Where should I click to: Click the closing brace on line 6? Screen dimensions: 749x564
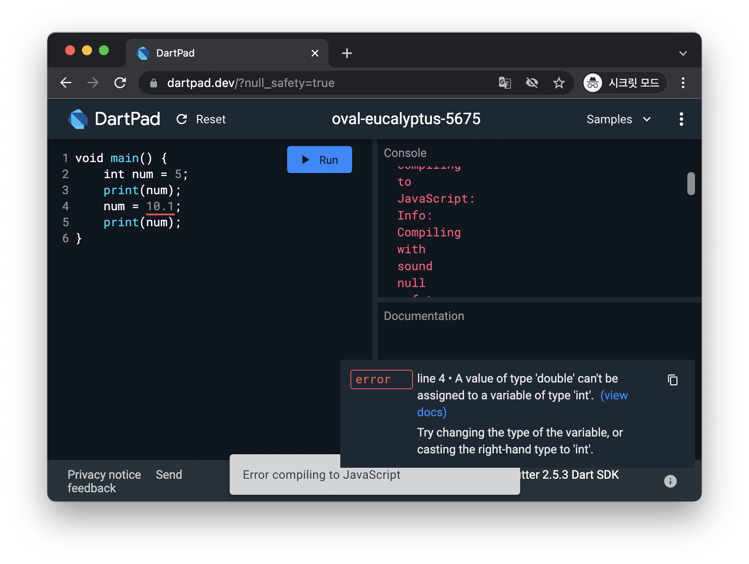(79, 239)
